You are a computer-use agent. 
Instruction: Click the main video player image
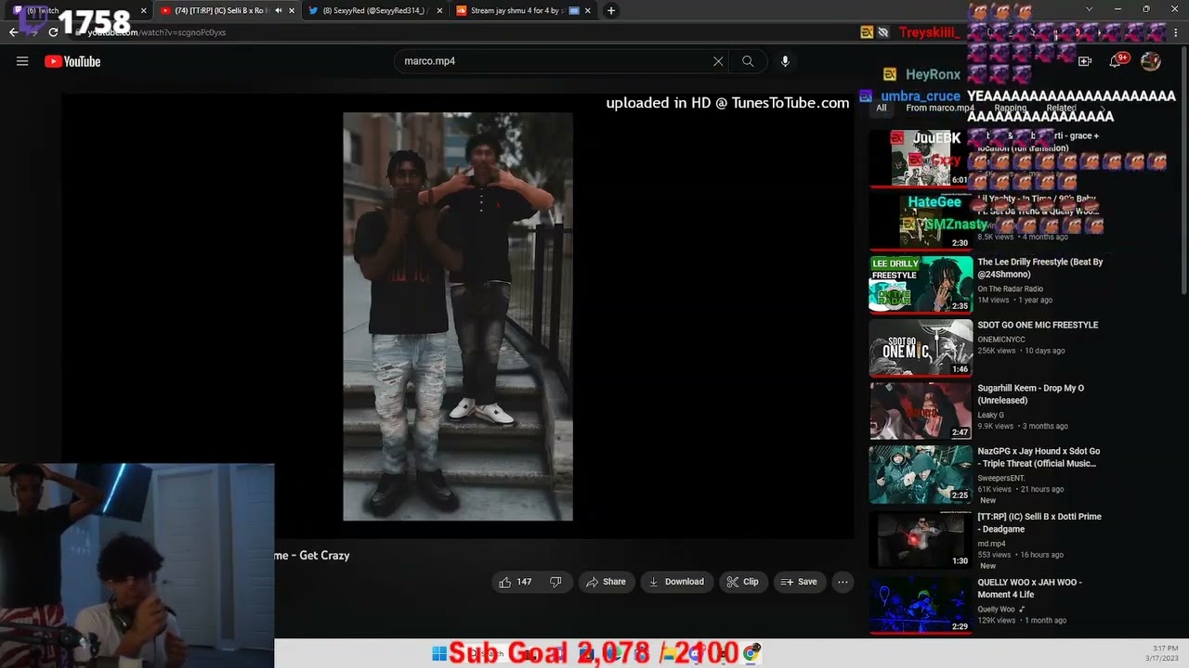(458, 316)
